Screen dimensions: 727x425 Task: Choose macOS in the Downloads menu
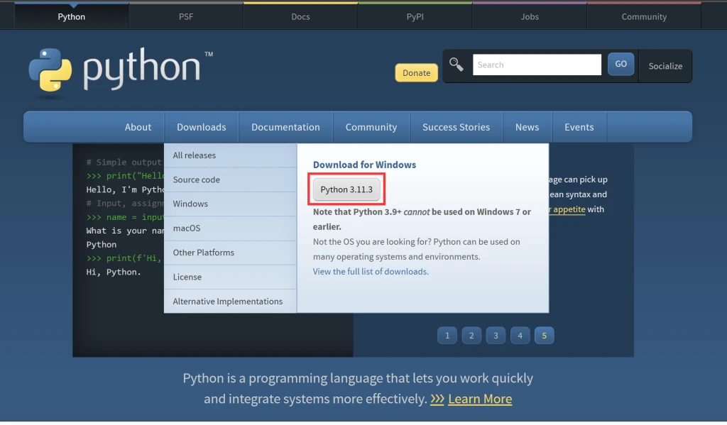coord(187,228)
